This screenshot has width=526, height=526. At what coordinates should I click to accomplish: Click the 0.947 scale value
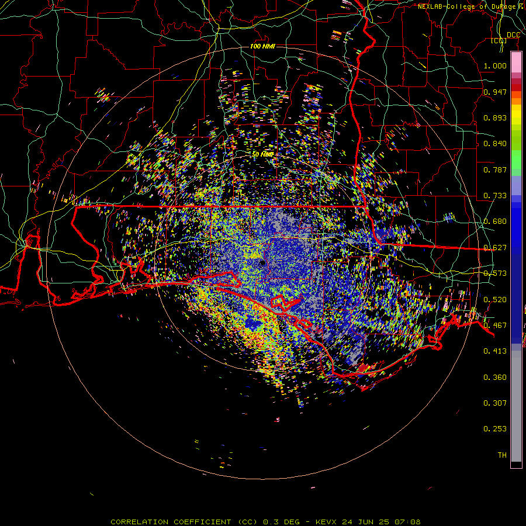coord(495,92)
